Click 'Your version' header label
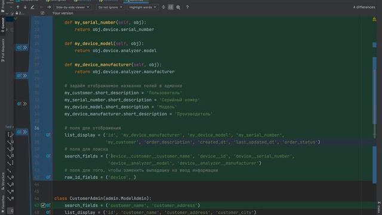 pyautogui.click(x=63, y=13)
